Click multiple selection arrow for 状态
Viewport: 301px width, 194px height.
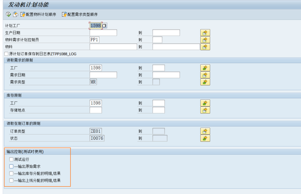pyautogui.click(x=205, y=138)
